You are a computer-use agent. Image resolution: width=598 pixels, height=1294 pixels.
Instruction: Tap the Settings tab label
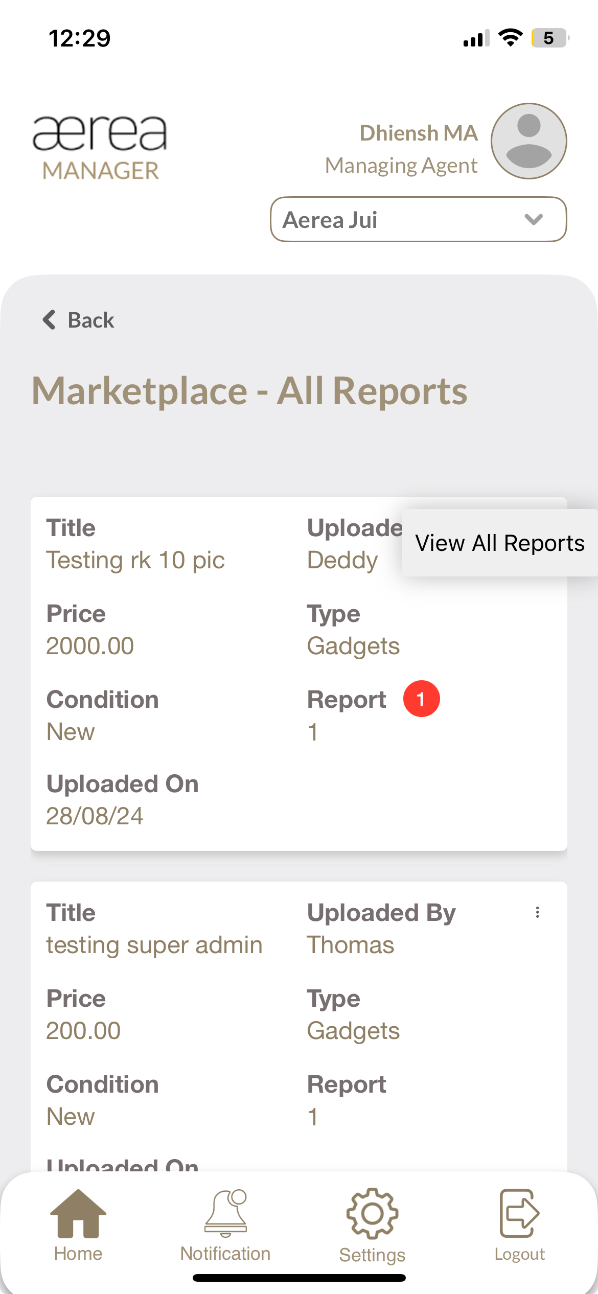click(372, 1255)
